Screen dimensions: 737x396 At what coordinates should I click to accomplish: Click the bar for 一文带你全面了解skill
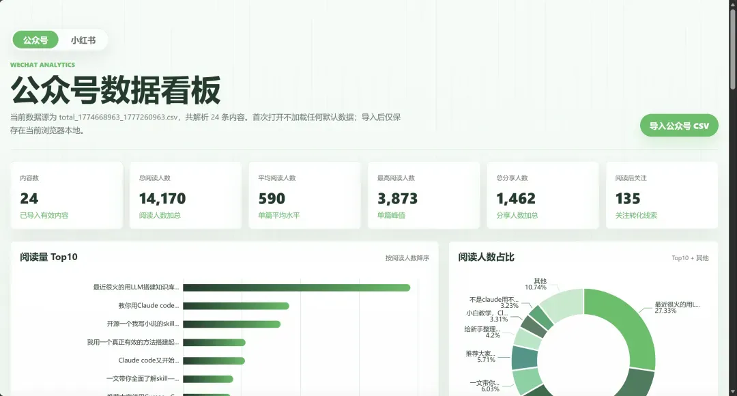coord(208,379)
